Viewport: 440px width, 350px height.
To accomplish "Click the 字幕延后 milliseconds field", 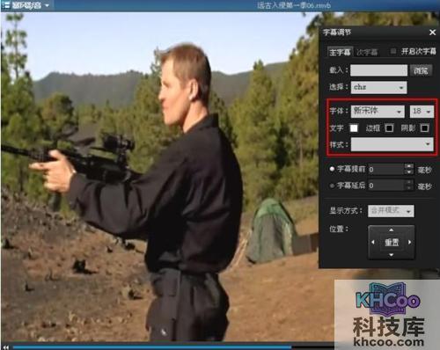I will pos(385,186).
